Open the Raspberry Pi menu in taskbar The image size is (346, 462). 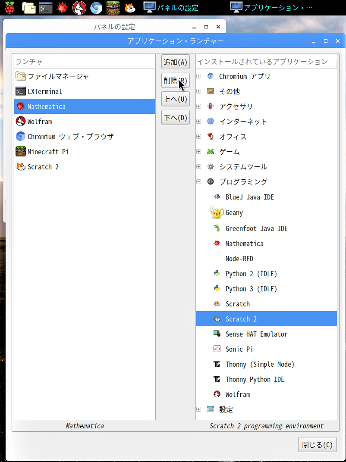9,8
